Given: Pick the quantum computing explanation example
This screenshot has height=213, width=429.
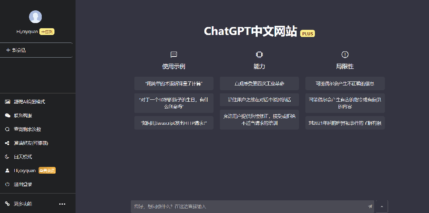Looking at the screenshot, I should pyautogui.click(x=174, y=83).
